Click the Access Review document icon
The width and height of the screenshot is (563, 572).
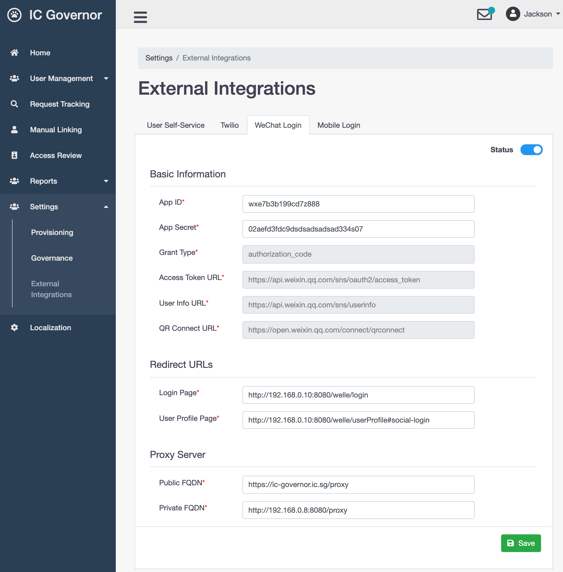point(14,155)
